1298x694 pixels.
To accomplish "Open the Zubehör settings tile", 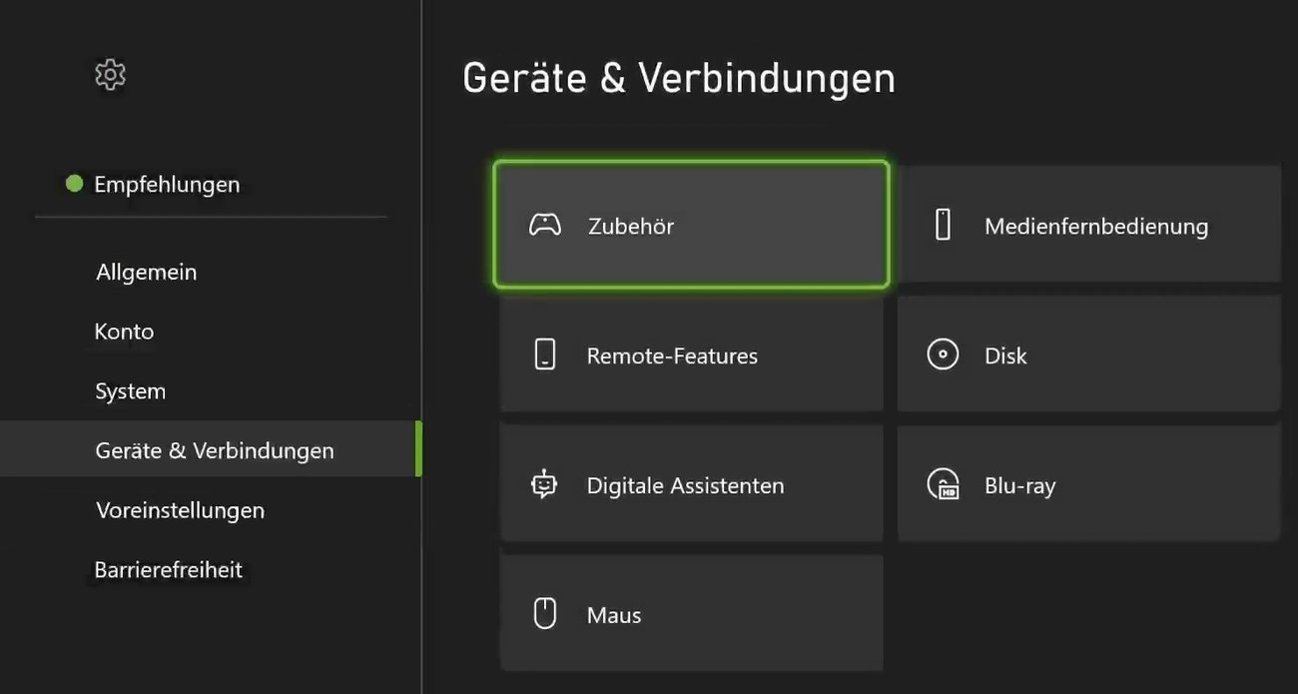I will click(x=691, y=225).
